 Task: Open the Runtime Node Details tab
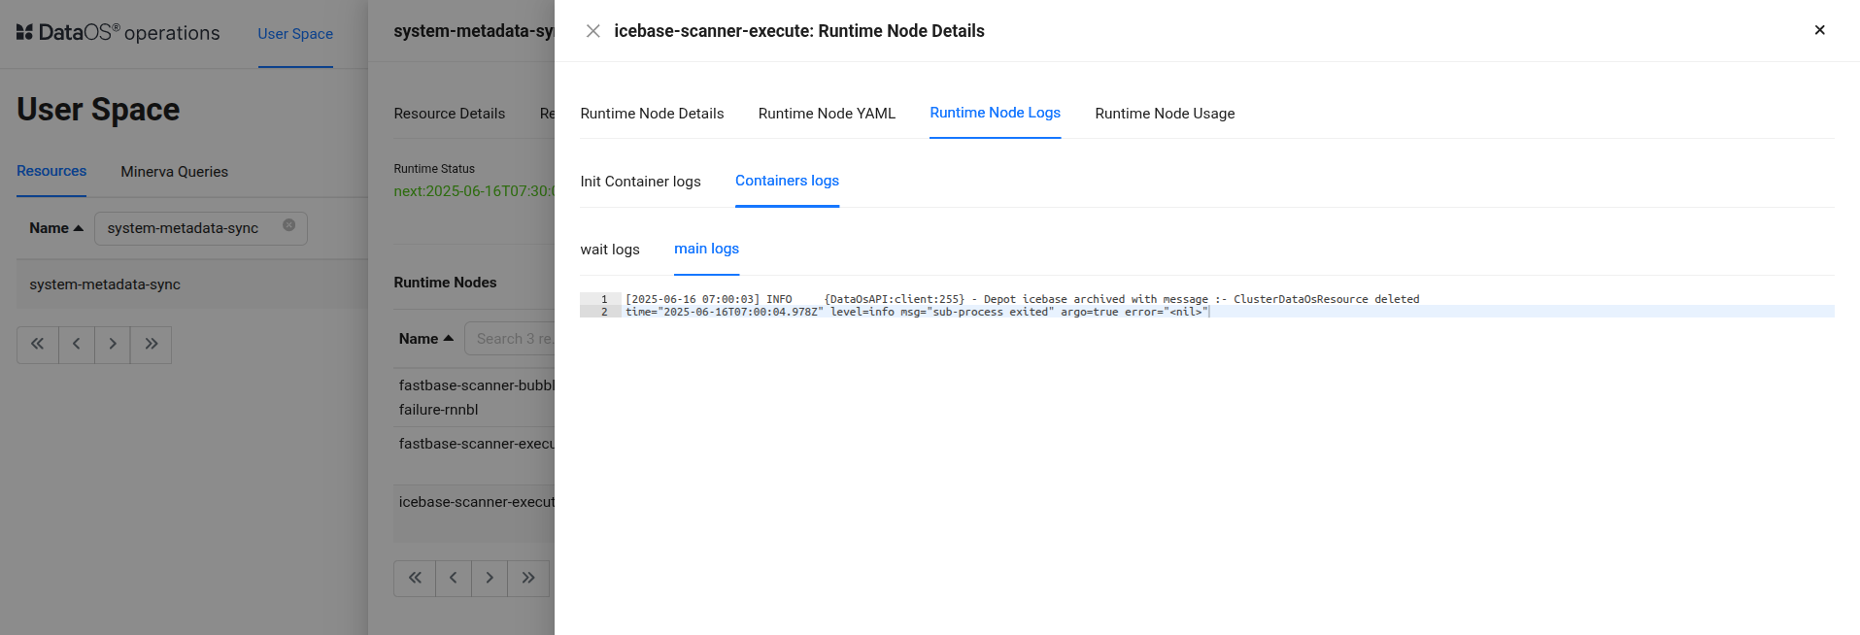point(652,114)
